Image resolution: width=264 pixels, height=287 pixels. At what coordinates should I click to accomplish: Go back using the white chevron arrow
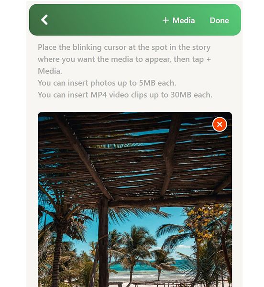click(44, 20)
